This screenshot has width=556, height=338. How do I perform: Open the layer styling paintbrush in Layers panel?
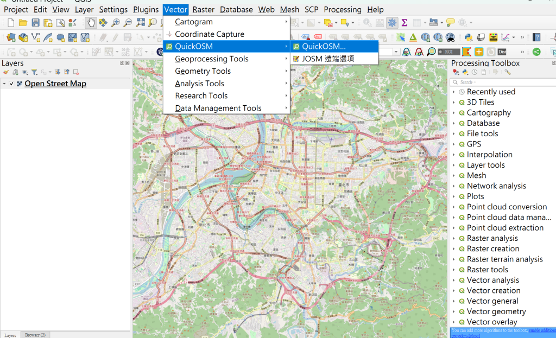click(5, 72)
